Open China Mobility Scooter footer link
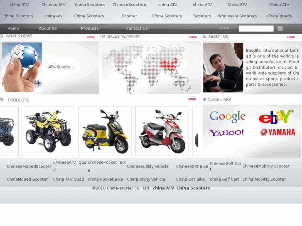Image resolution: width=302 pixels, height=226 pixels. point(264,179)
